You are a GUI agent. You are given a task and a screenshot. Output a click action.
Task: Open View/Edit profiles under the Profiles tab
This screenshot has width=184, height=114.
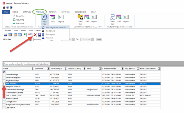click(45, 20)
